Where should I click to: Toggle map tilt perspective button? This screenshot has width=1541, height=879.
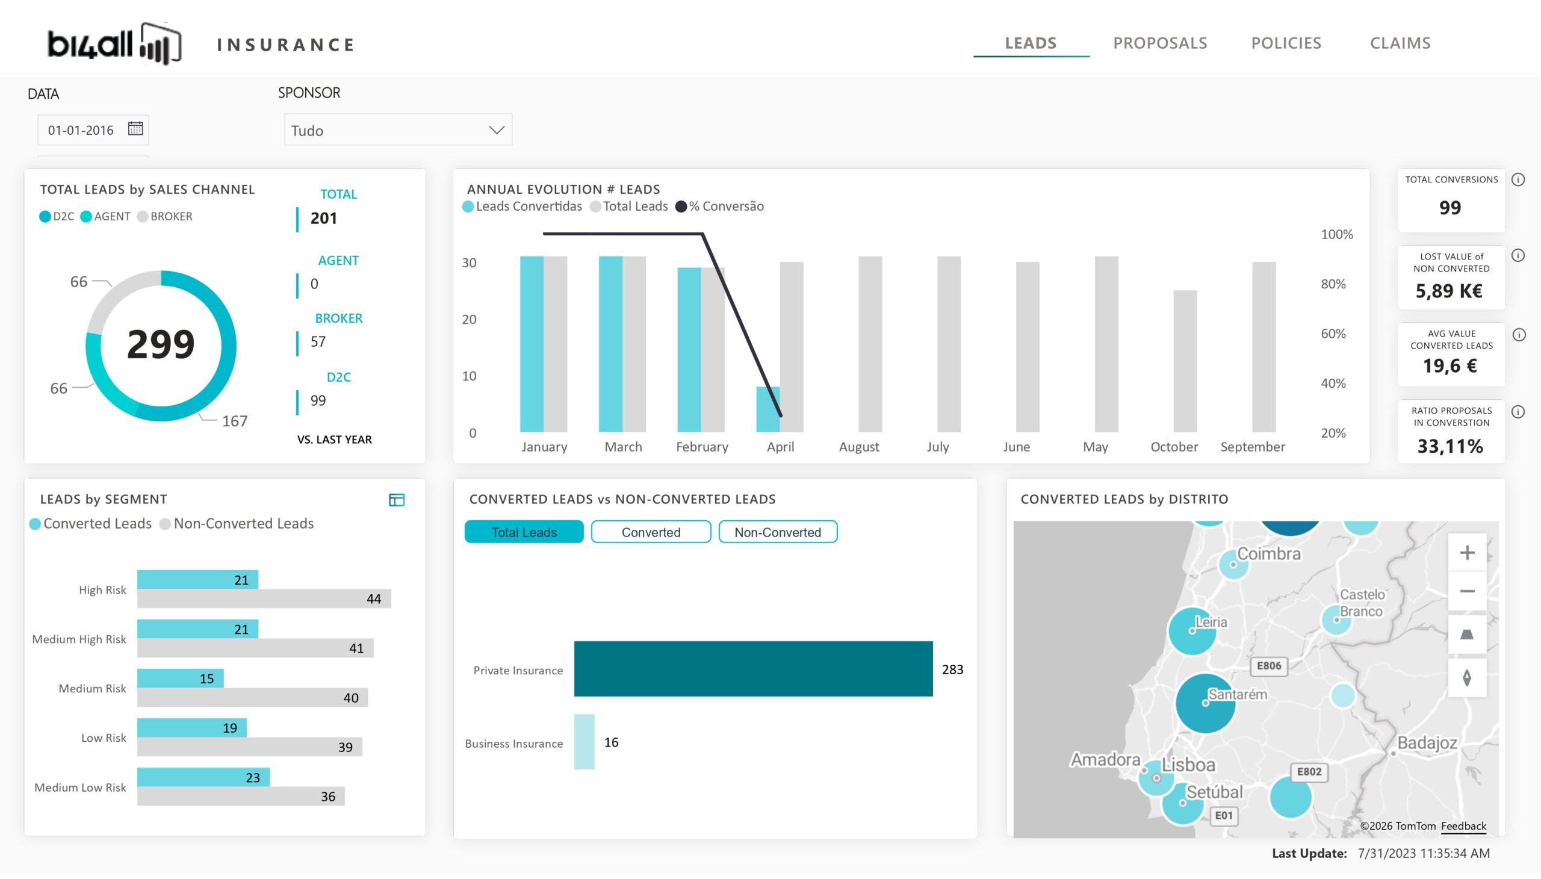1467,634
